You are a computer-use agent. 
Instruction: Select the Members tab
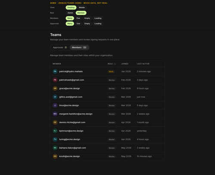point(79,48)
